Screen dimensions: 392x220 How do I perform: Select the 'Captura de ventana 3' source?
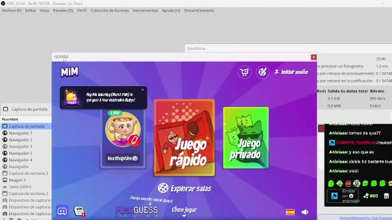point(26,173)
